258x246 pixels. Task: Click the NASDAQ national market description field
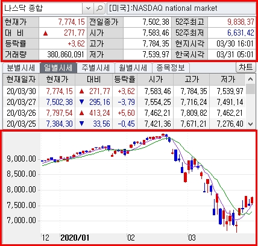coord(181,8)
